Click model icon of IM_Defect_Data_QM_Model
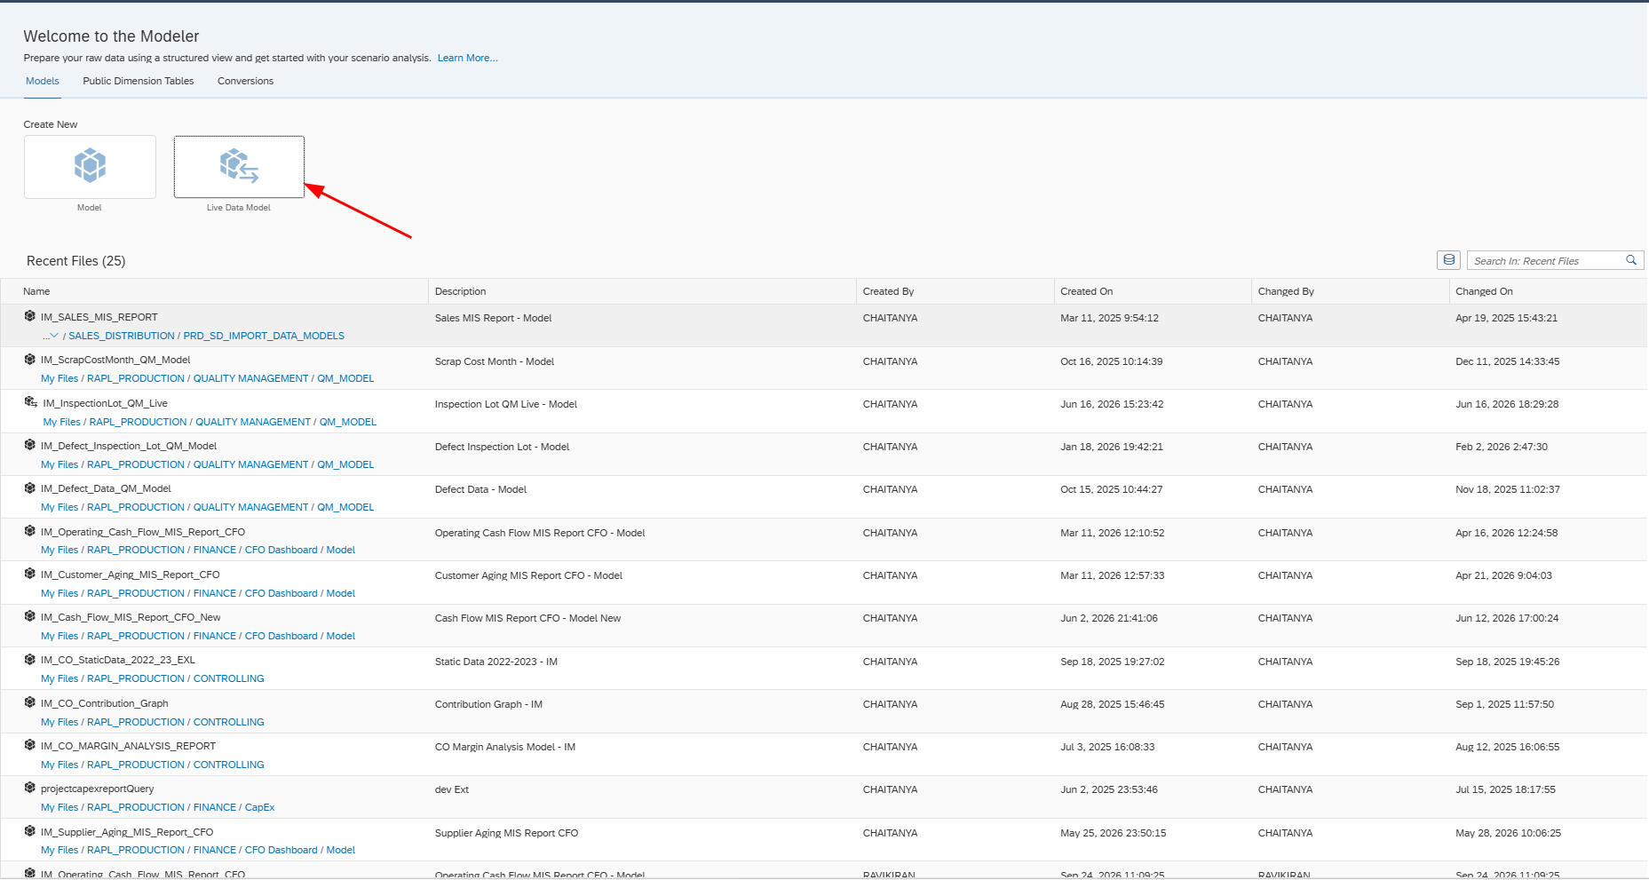Image resolution: width=1649 pixels, height=880 pixels. coord(30,488)
